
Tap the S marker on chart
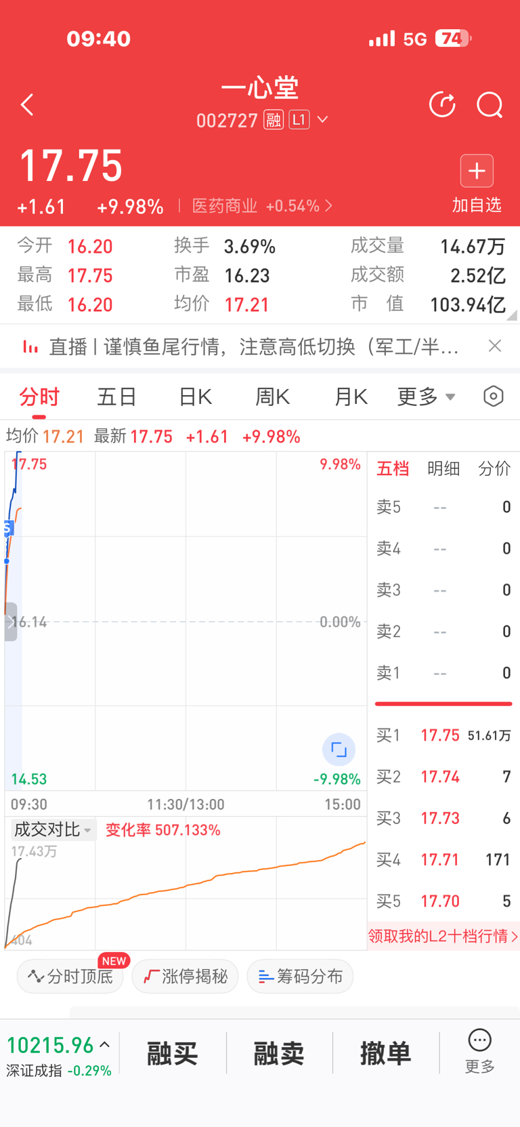[x=8, y=528]
